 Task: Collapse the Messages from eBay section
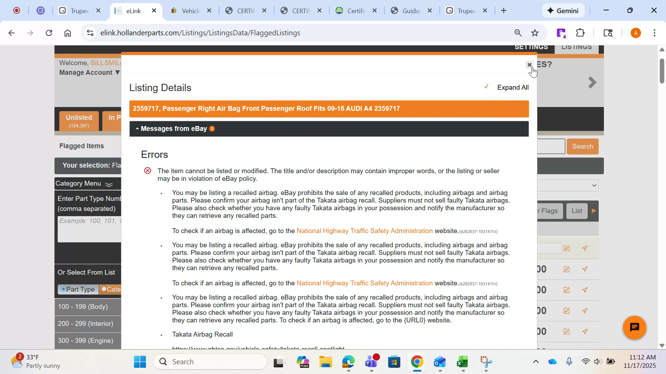pos(138,128)
